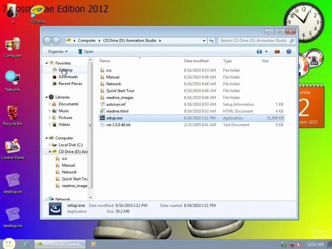Click the CD Drive taskbar window button
Viewport: 332px width, 249px height.
(x=60, y=244)
